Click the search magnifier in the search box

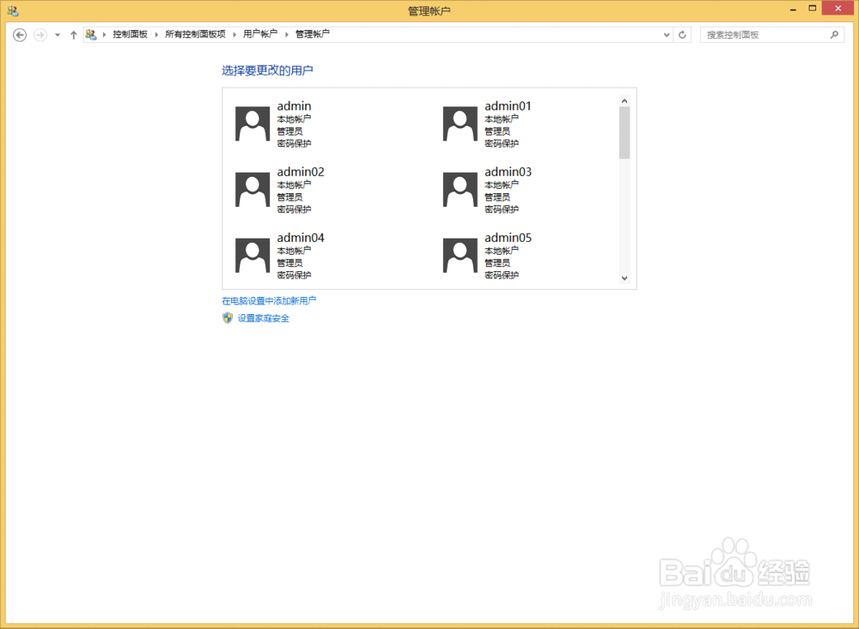click(833, 34)
